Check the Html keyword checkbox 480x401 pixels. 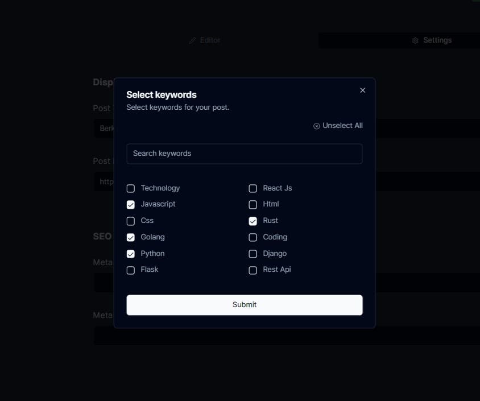(x=253, y=204)
